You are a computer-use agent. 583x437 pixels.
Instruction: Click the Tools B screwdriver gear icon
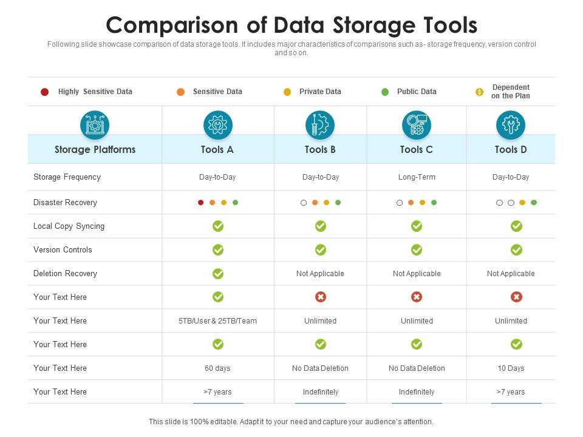(x=320, y=125)
